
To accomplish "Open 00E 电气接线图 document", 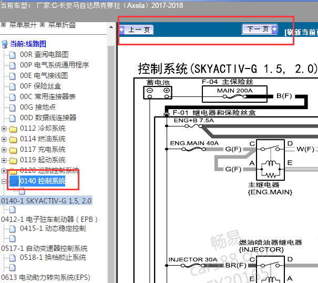I will [44, 75].
